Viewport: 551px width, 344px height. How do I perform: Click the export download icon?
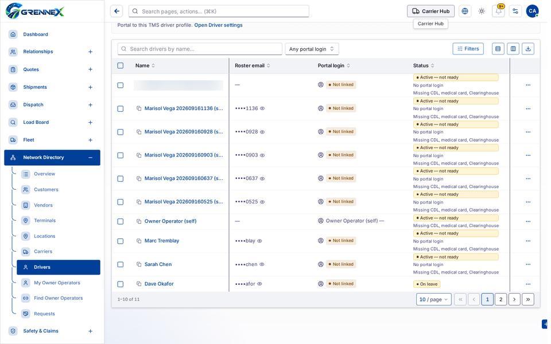pyautogui.click(x=528, y=49)
